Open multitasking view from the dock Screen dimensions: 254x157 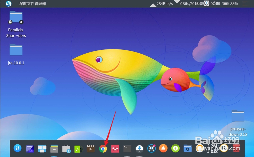click(x=42, y=149)
